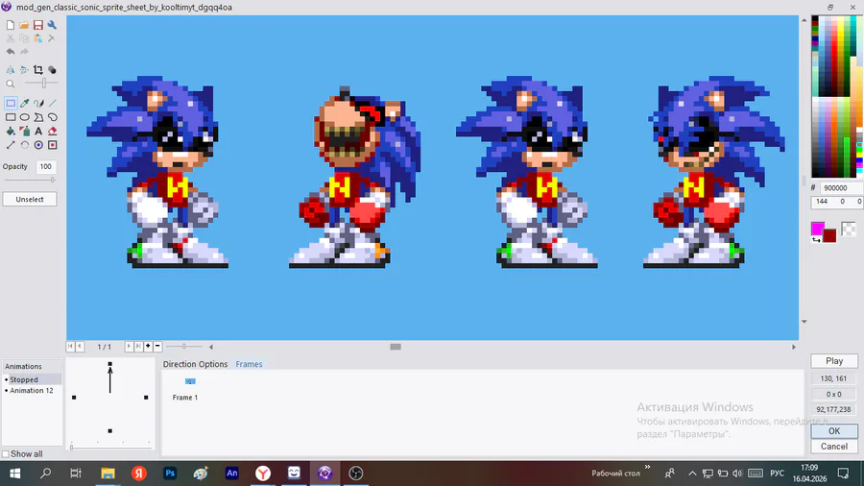Select the Size resize arrow tool
This screenshot has width=864, height=486.
tap(11, 145)
